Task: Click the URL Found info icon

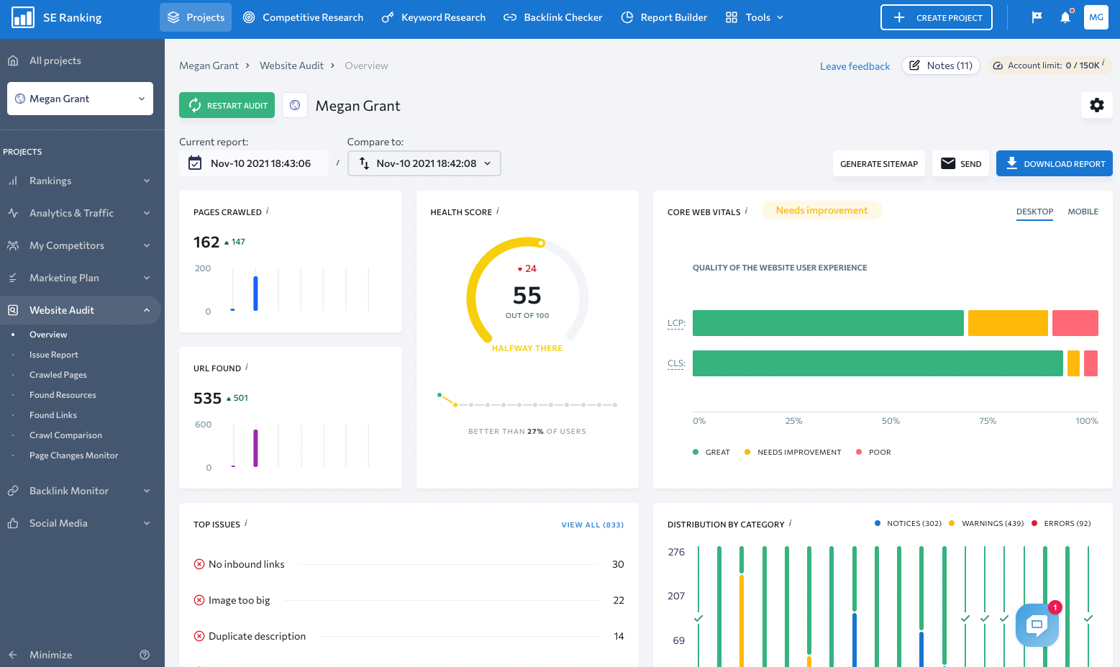Action: tap(247, 367)
